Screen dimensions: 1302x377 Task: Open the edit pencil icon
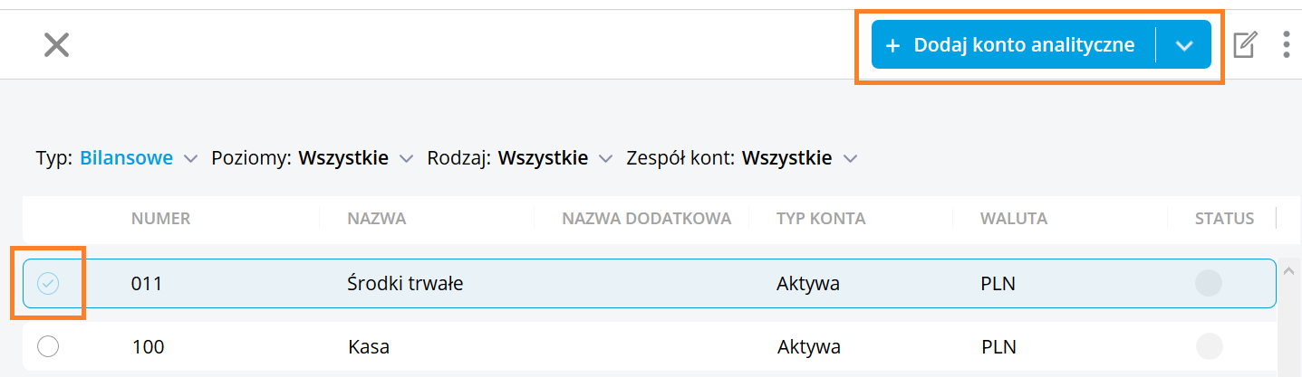[1245, 44]
